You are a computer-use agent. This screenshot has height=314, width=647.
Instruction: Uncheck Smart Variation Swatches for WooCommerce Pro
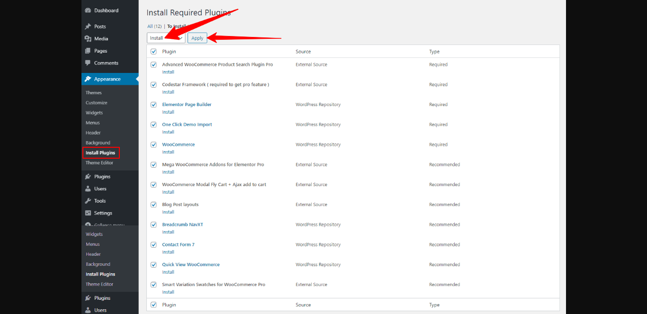[x=153, y=285]
